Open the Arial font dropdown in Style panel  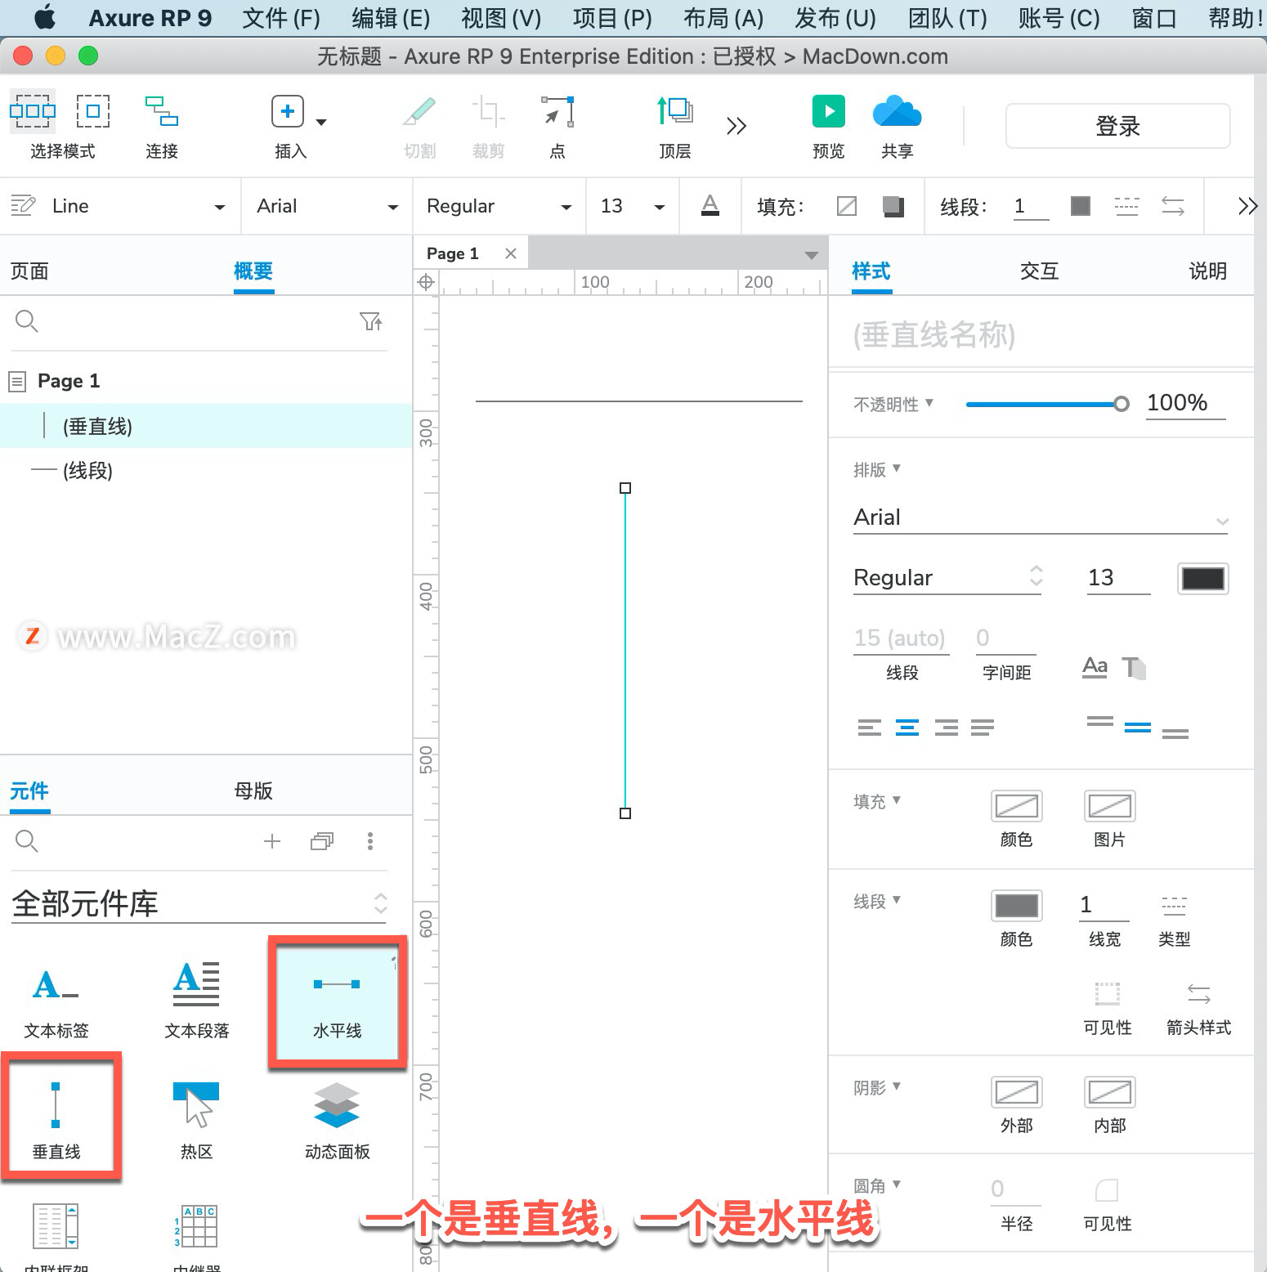click(x=1041, y=517)
